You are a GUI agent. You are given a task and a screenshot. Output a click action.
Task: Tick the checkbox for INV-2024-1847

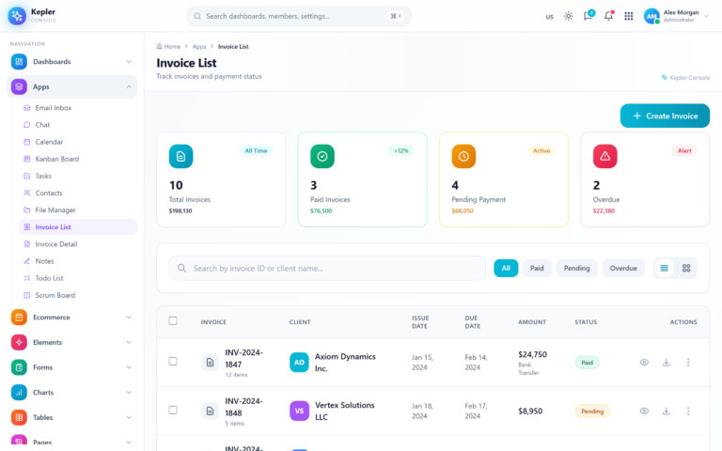click(173, 361)
